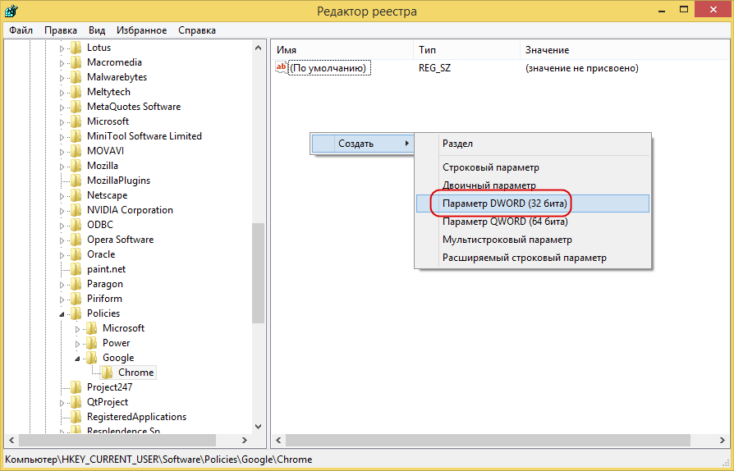This screenshot has width=734, height=471.
Task: Choose Раздел in the submenu
Action: point(533,144)
